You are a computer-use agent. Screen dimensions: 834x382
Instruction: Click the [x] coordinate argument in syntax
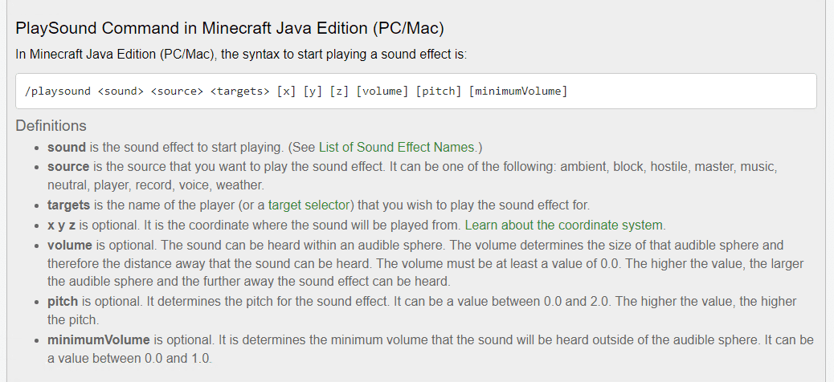click(x=286, y=91)
